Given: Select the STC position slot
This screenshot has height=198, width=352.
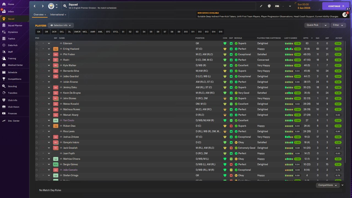Looking at the screenshot, I should tap(108, 32).
